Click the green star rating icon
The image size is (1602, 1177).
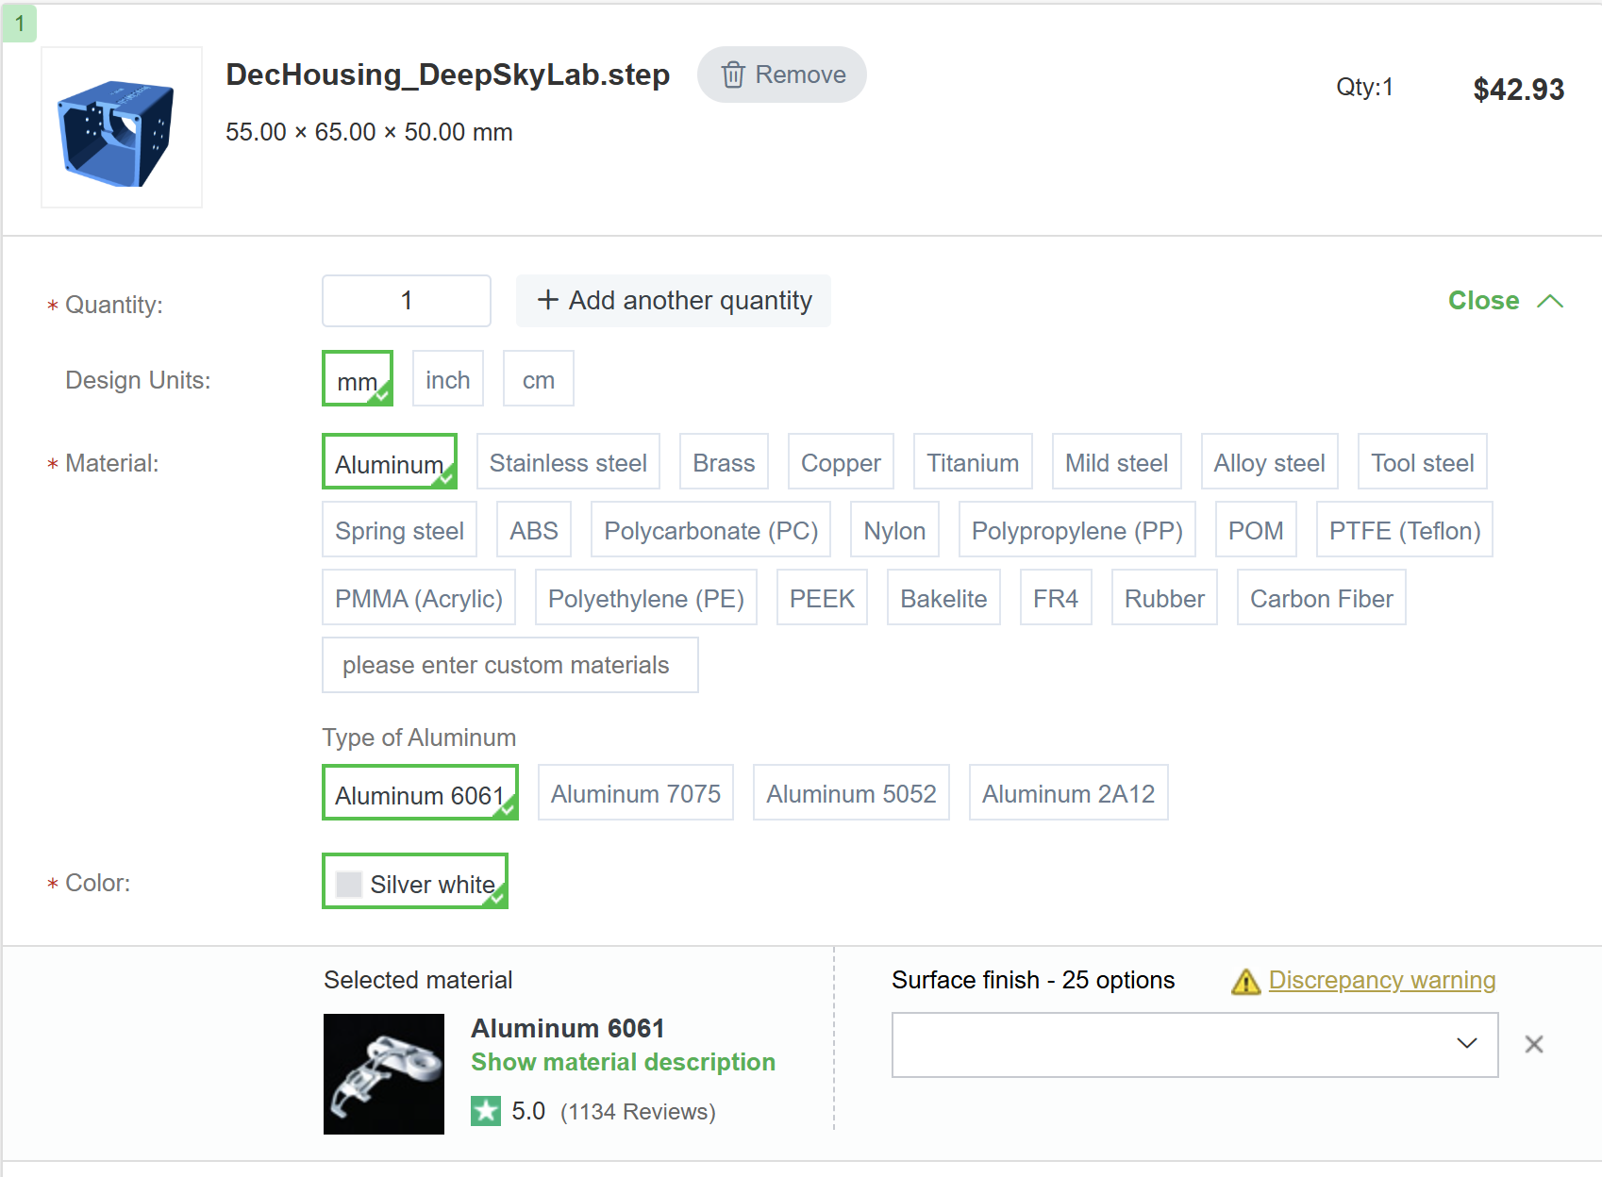pyautogui.click(x=486, y=1111)
